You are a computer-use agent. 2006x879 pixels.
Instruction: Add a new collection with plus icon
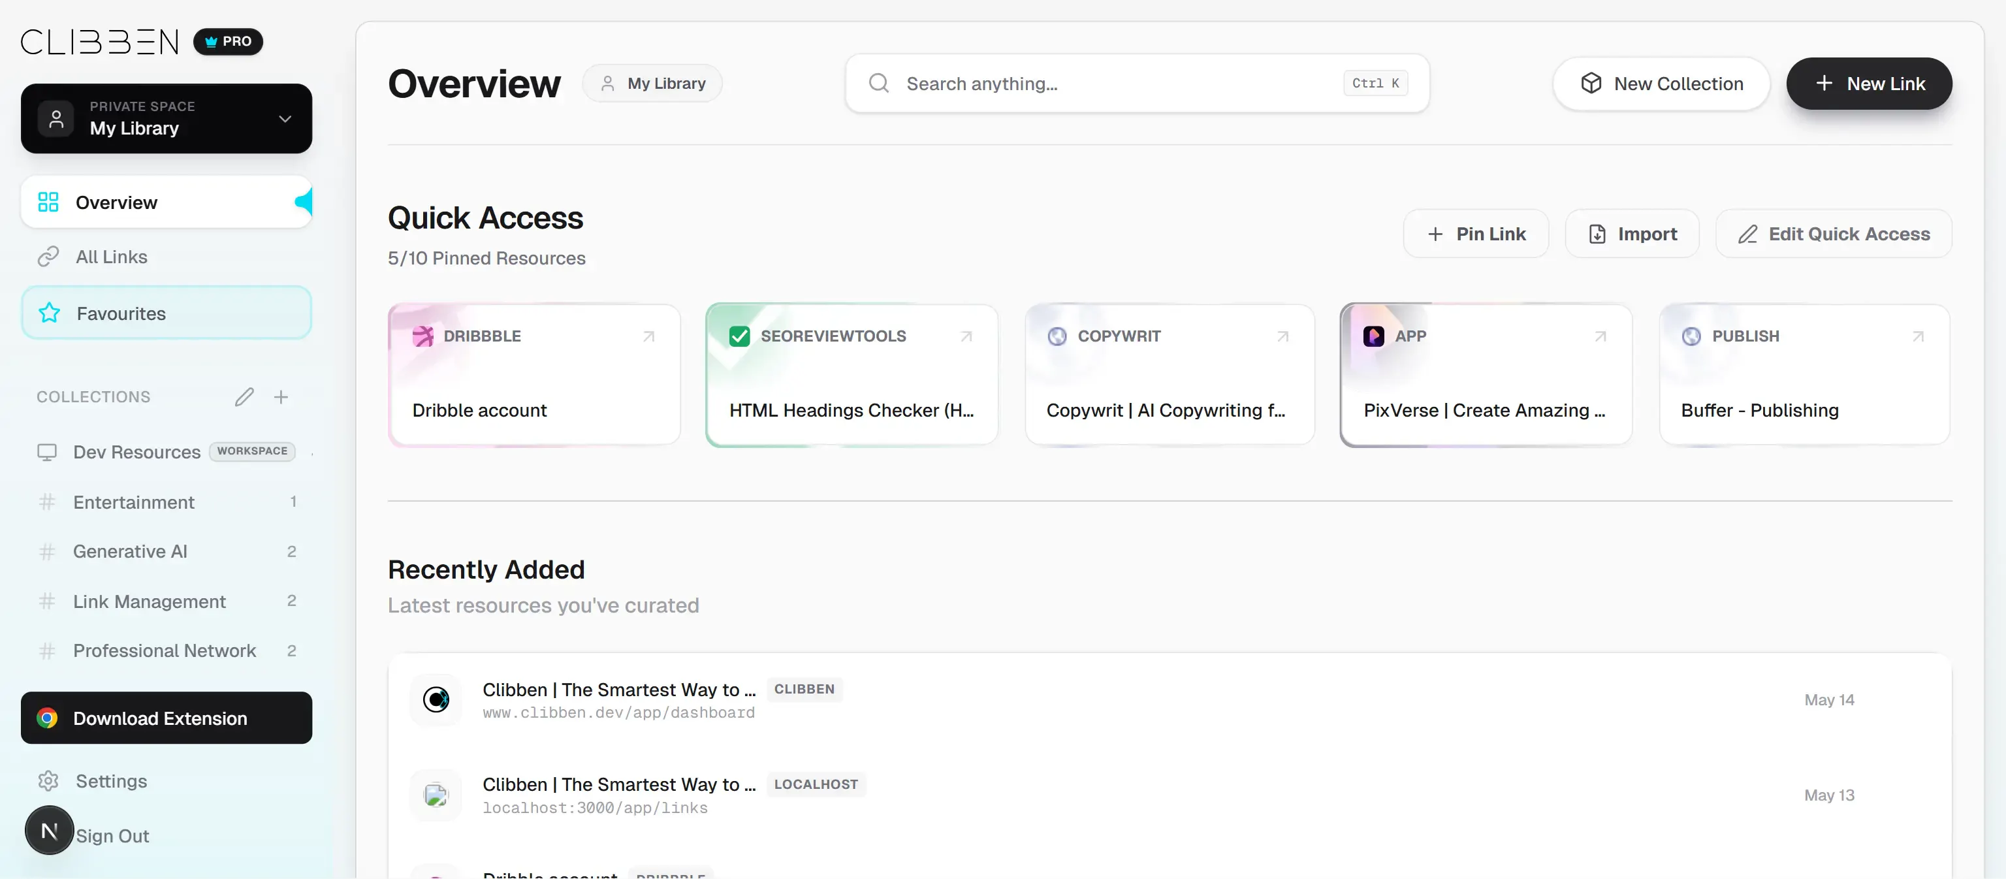(x=281, y=397)
